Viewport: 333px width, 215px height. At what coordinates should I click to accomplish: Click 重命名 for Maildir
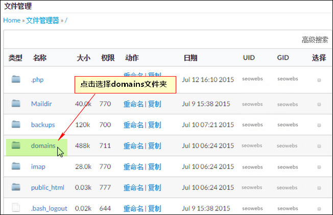(x=134, y=104)
